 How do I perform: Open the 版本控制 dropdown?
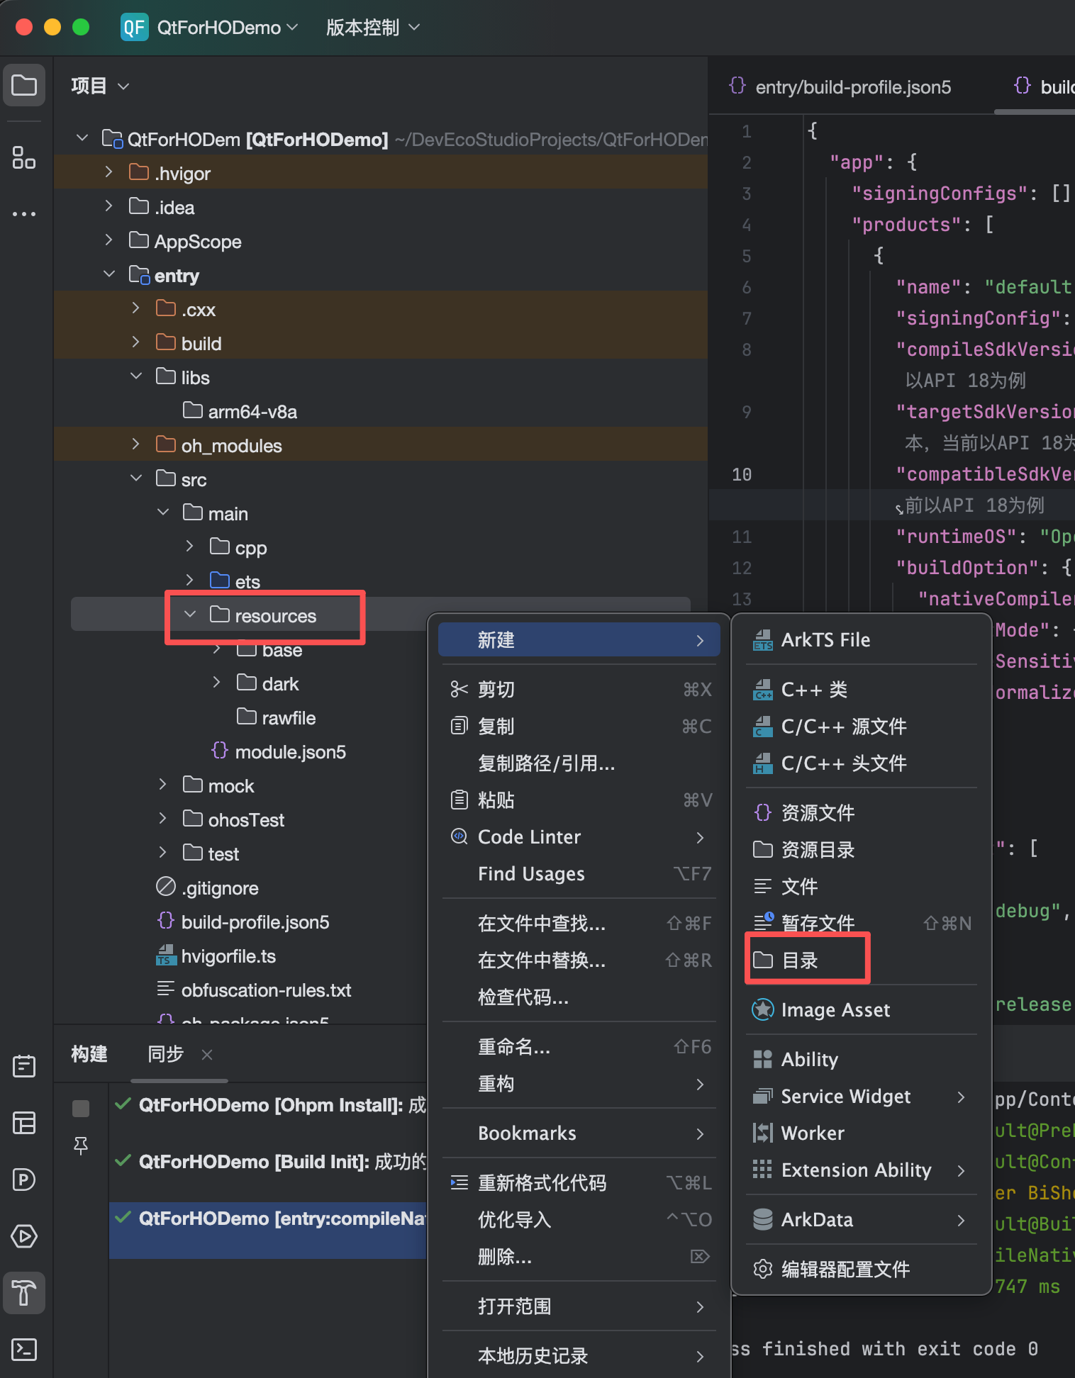373,28
